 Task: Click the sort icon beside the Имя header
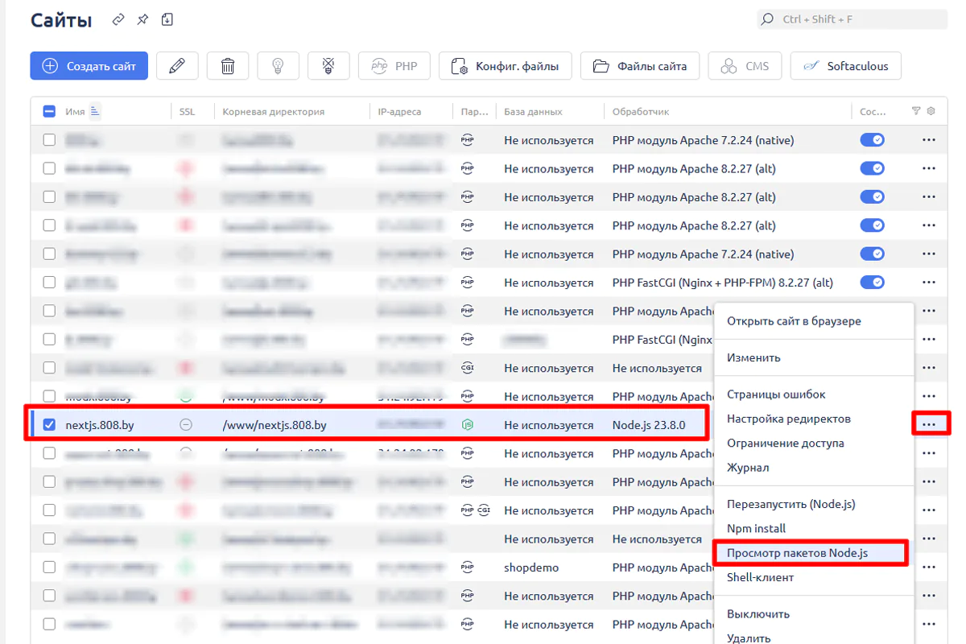95,111
